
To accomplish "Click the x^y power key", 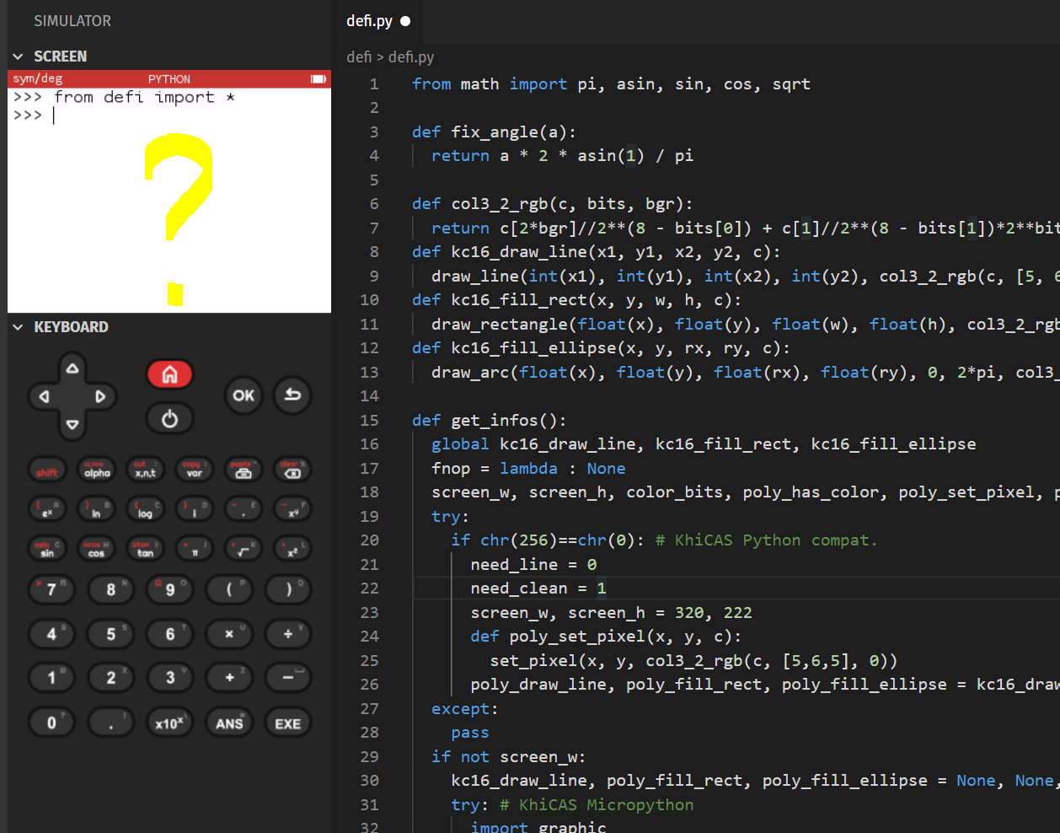I will (292, 508).
